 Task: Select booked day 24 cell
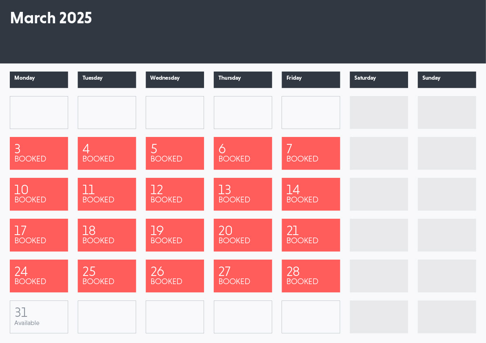tap(39, 276)
